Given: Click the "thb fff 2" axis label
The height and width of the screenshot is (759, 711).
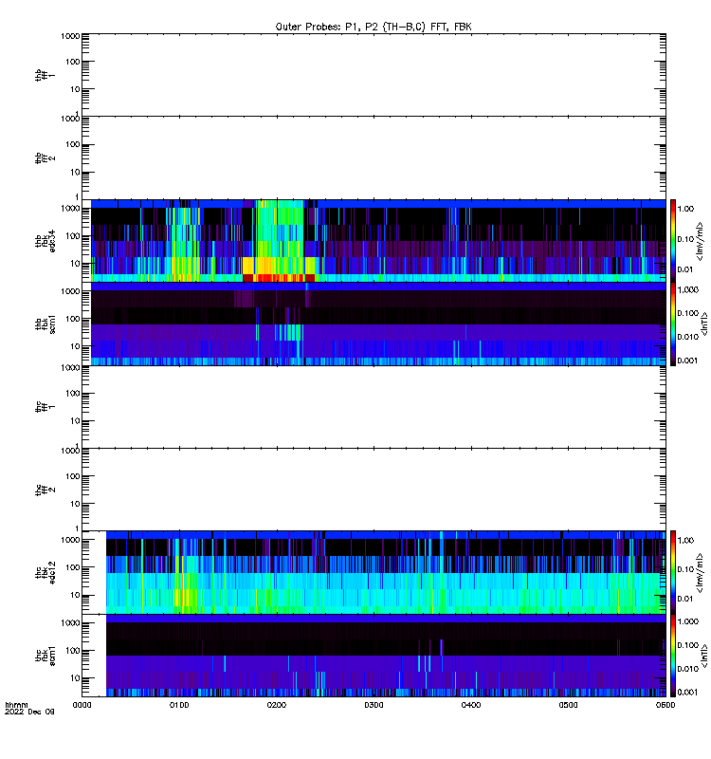Looking at the screenshot, I should pyautogui.click(x=45, y=157).
